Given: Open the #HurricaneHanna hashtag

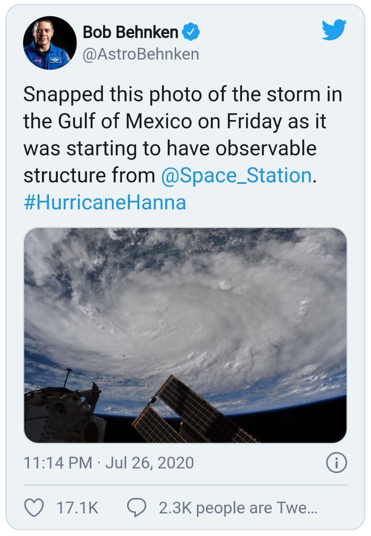Looking at the screenshot, I should [x=104, y=203].
